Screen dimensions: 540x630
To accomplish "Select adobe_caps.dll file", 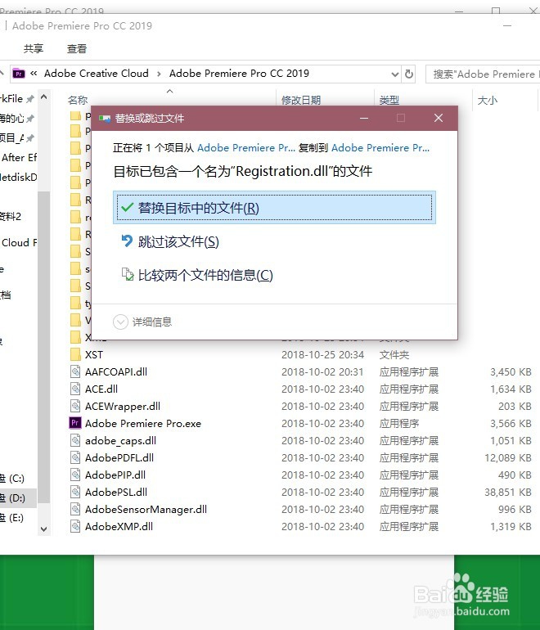I will coord(120,441).
